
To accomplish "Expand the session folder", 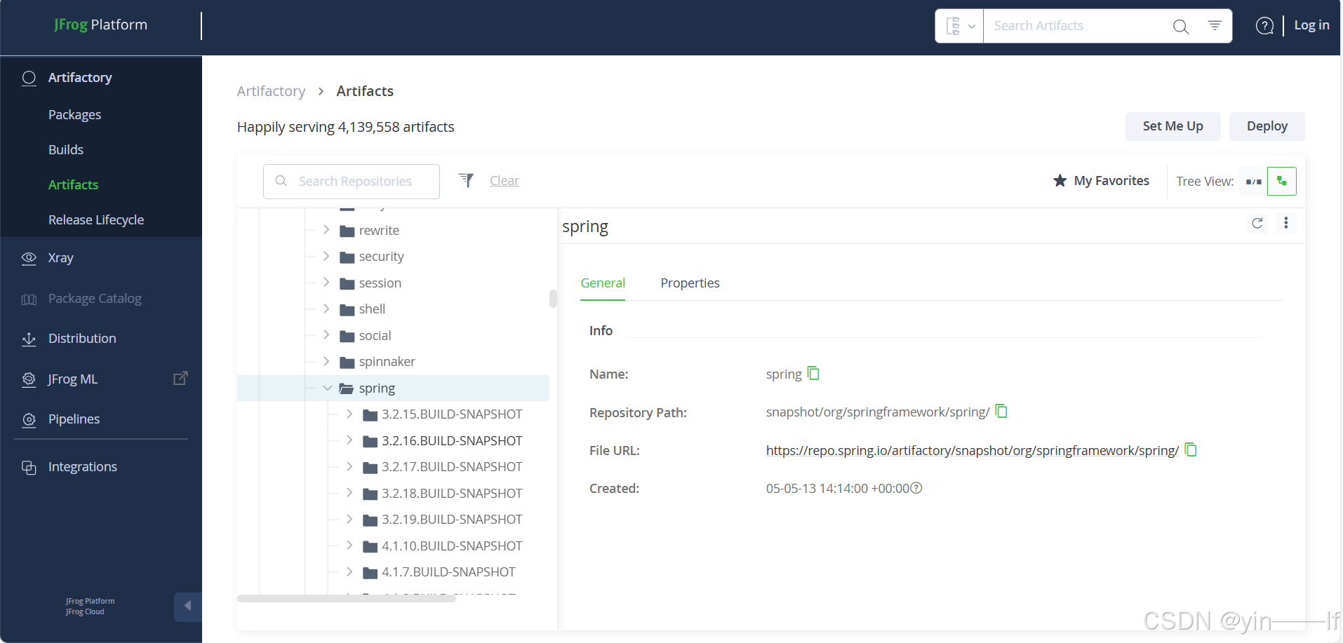I will point(326,282).
